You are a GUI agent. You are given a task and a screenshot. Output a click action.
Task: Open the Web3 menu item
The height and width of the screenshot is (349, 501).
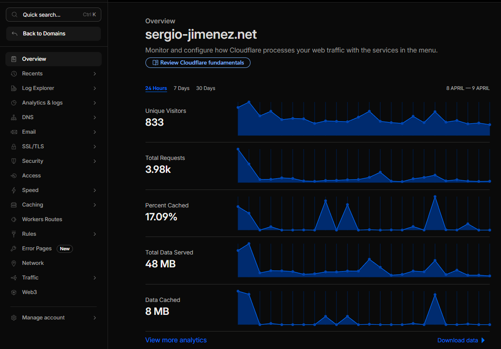(53, 292)
